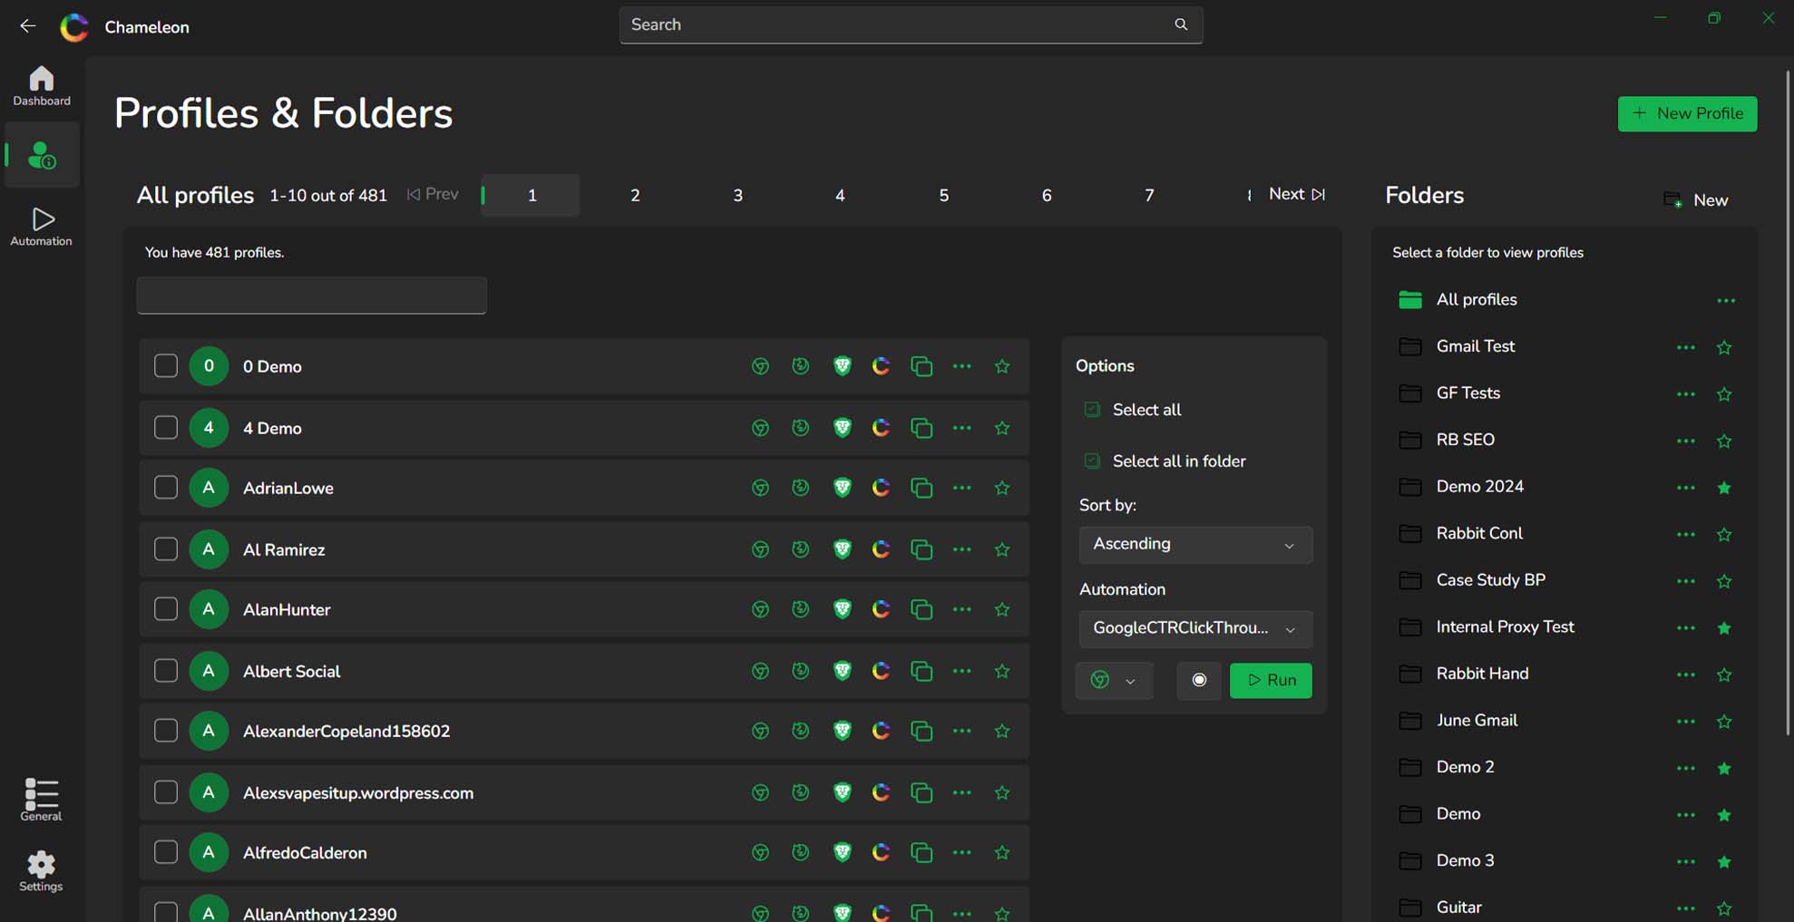
Task: Open the browser selector dropdown beside Run
Action: coord(1115,680)
